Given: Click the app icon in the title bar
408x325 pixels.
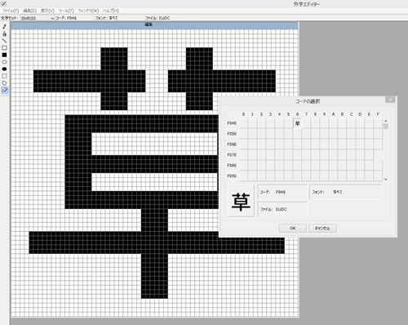Looking at the screenshot, I should pos(4,4).
